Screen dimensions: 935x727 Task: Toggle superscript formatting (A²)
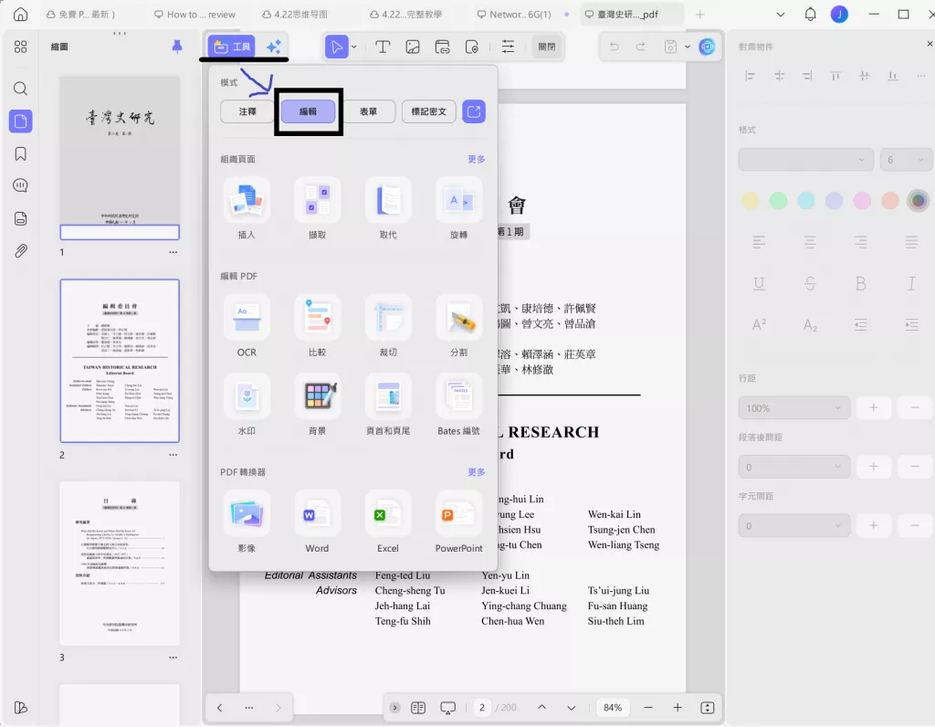point(759,325)
